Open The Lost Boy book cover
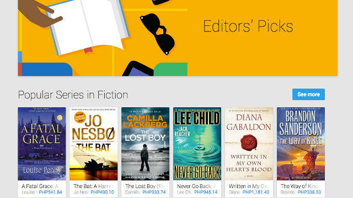Screen dimensions: 353x198 pos(145,144)
